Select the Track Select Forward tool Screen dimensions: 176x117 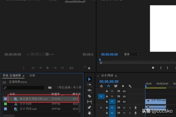pyautogui.click(x=89, y=85)
